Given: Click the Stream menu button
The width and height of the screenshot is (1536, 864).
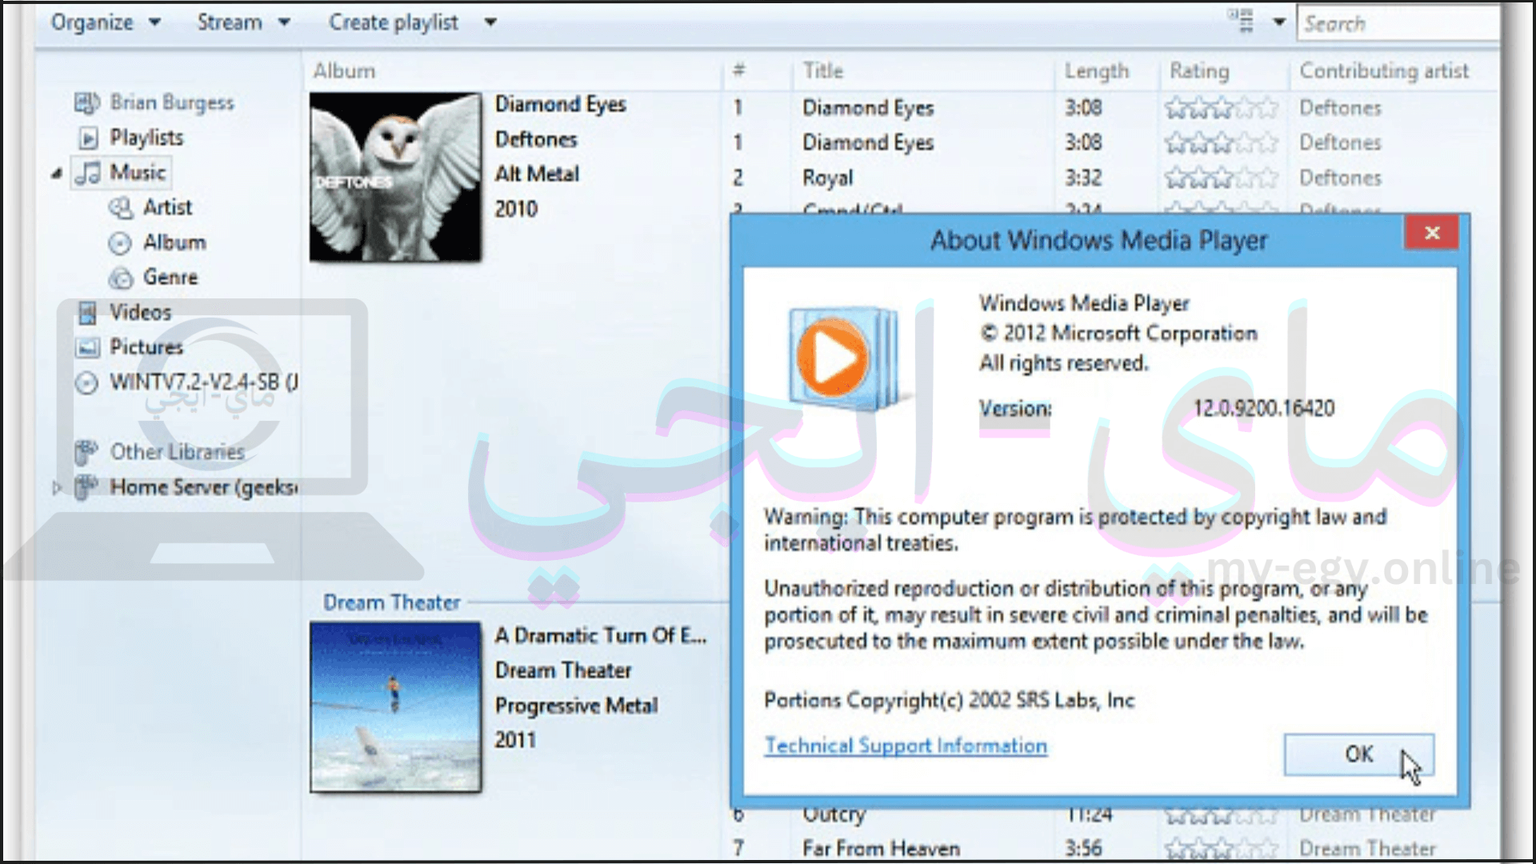Looking at the screenshot, I should pos(229,21).
